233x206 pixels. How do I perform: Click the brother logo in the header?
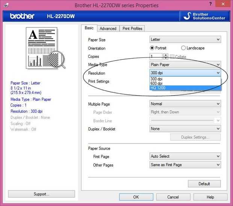point(22,16)
